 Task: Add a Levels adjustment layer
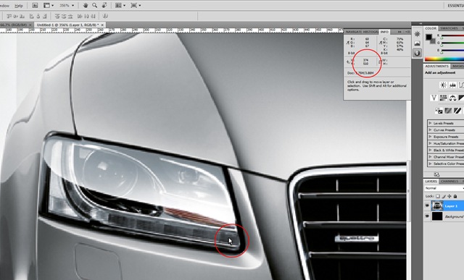(x=452, y=85)
